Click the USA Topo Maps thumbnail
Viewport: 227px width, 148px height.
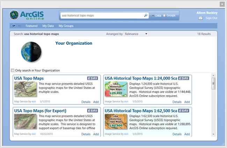[x=25, y=89]
